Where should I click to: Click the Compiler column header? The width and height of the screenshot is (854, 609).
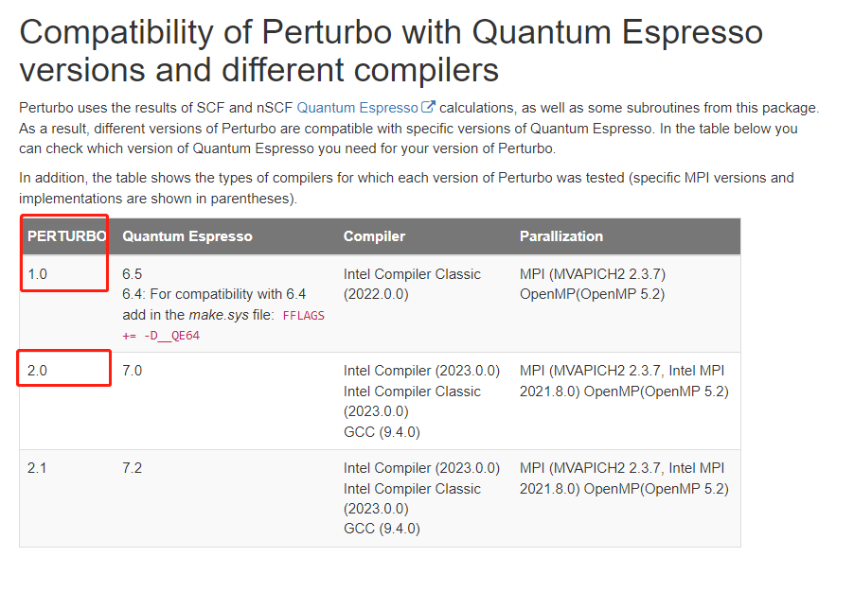coord(374,236)
